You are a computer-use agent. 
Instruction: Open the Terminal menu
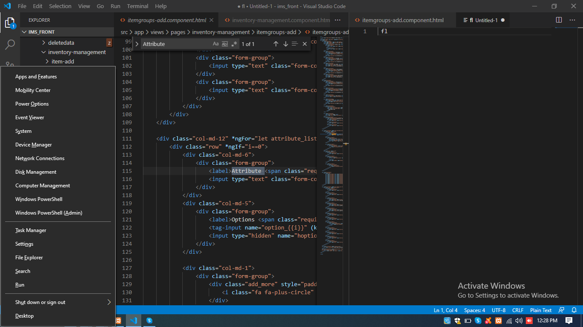click(137, 6)
